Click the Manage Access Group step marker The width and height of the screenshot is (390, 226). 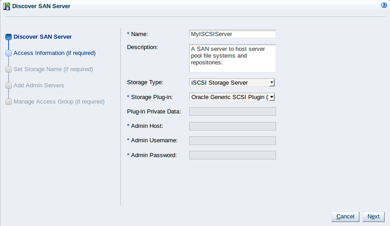pyautogui.click(x=8, y=102)
